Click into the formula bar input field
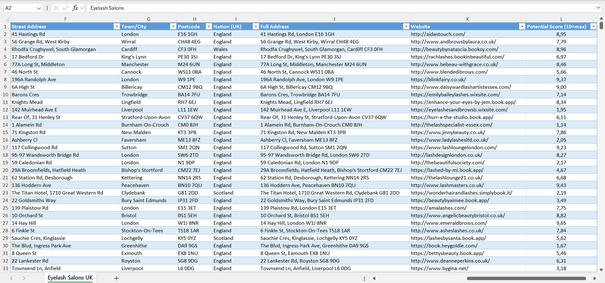 (335, 8)
